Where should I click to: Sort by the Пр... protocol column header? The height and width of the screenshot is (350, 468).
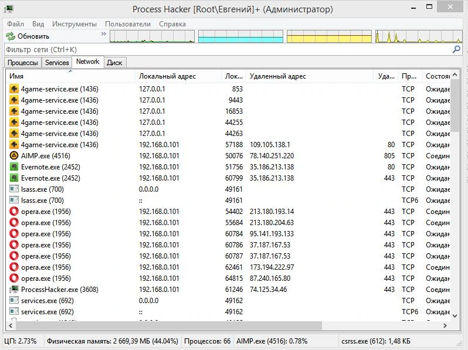point(409,76)
